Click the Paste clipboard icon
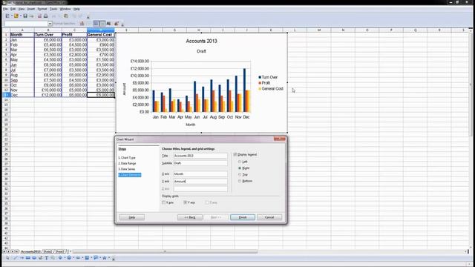The width and height of the screenshot is (475, 267). coord(66,16)
